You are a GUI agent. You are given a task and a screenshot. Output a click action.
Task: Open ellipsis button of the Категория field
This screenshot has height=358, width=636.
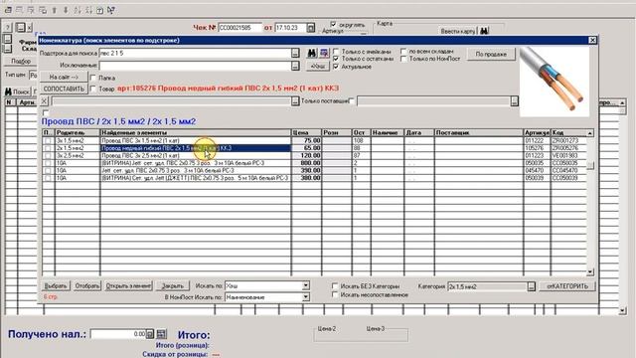[x=532, y=286]
